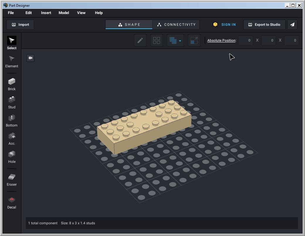Switch to the CONNECTIVITY tab
This screenshot has height=236, width=305.
click(176, 25)
